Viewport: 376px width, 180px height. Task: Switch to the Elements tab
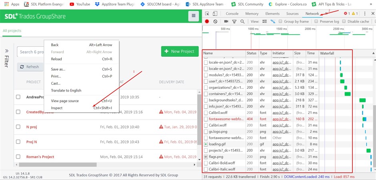pos(272,14)
